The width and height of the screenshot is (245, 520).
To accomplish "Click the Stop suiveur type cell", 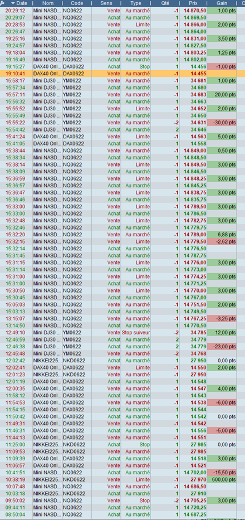I will 136,333.
